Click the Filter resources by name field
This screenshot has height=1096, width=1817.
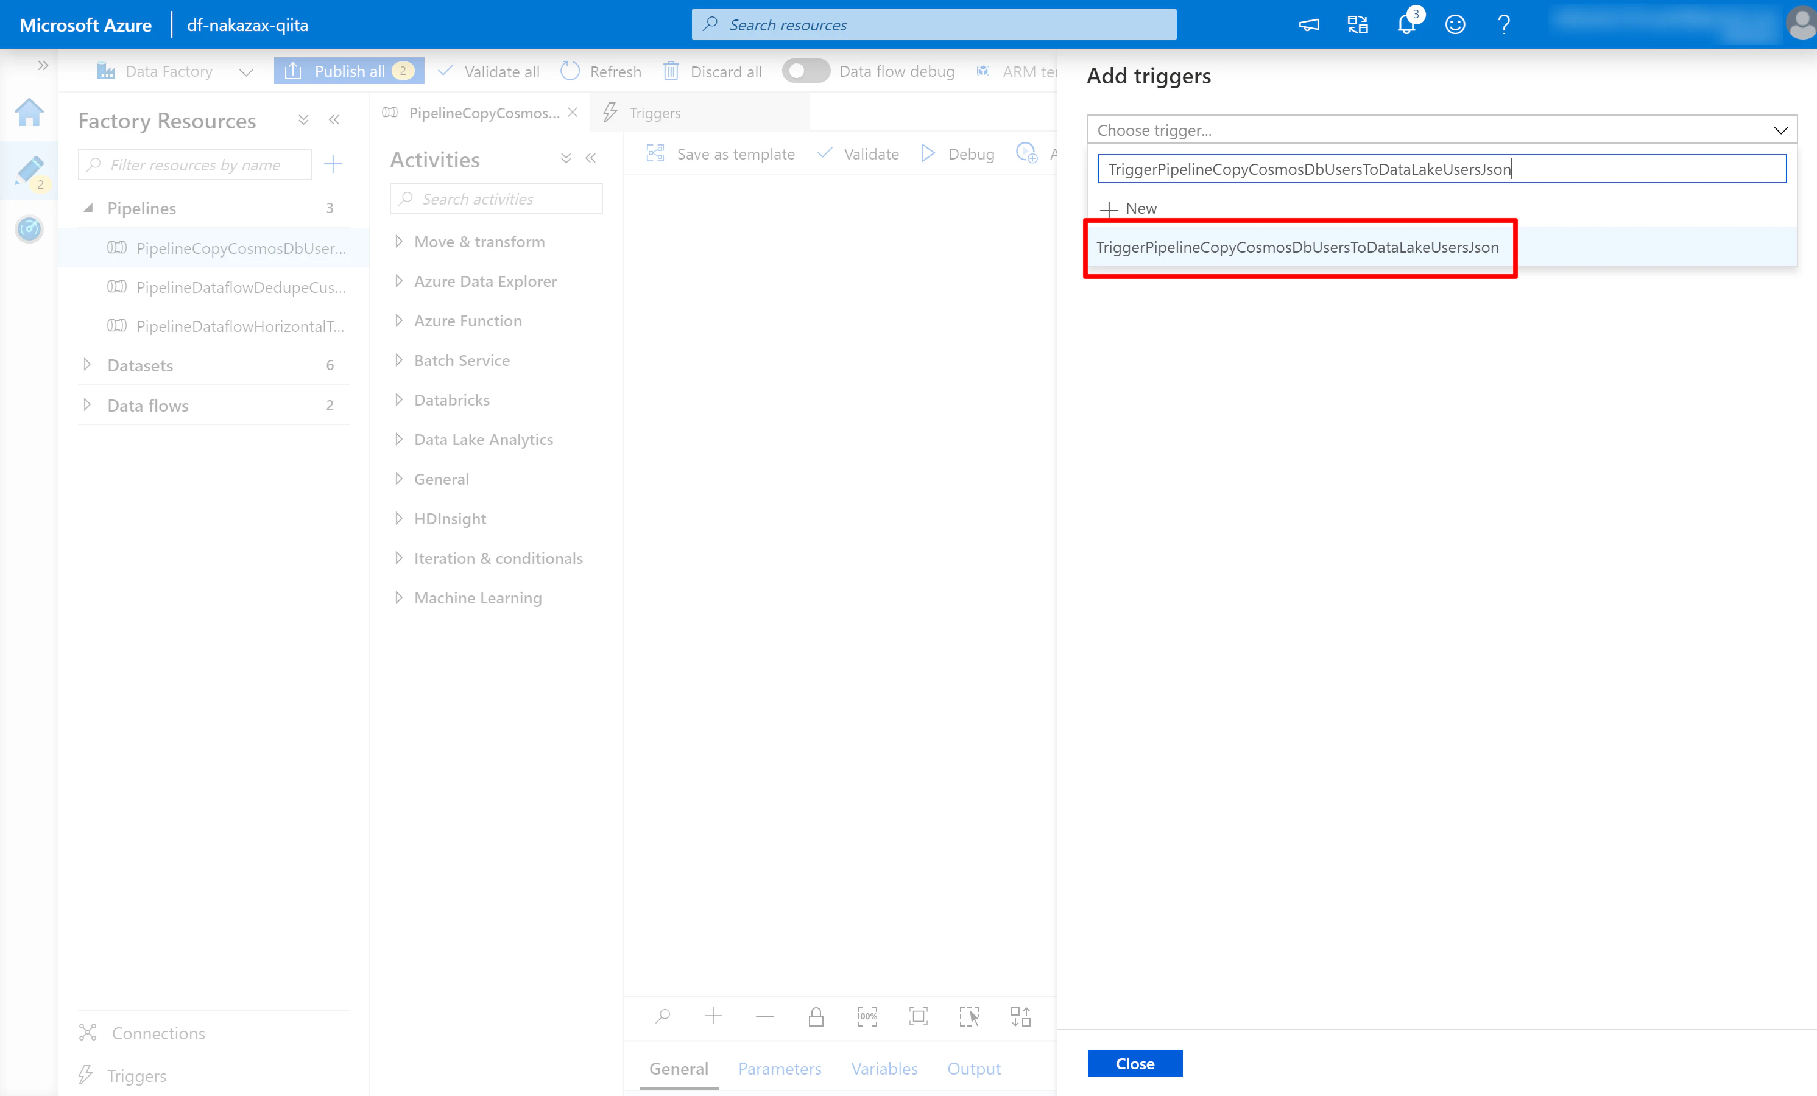tap(195, 164)
